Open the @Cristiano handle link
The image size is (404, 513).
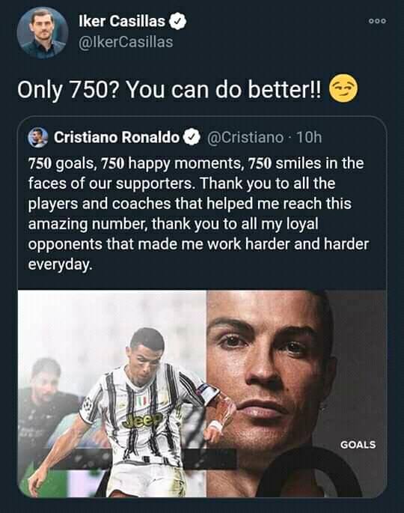click(x=245, y=137)
